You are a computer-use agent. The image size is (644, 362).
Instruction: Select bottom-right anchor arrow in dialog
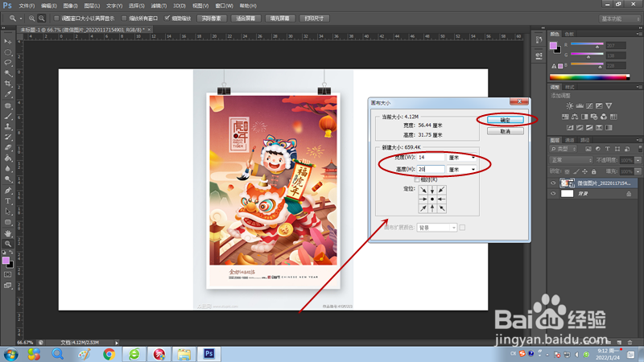[x=441, y=208]
